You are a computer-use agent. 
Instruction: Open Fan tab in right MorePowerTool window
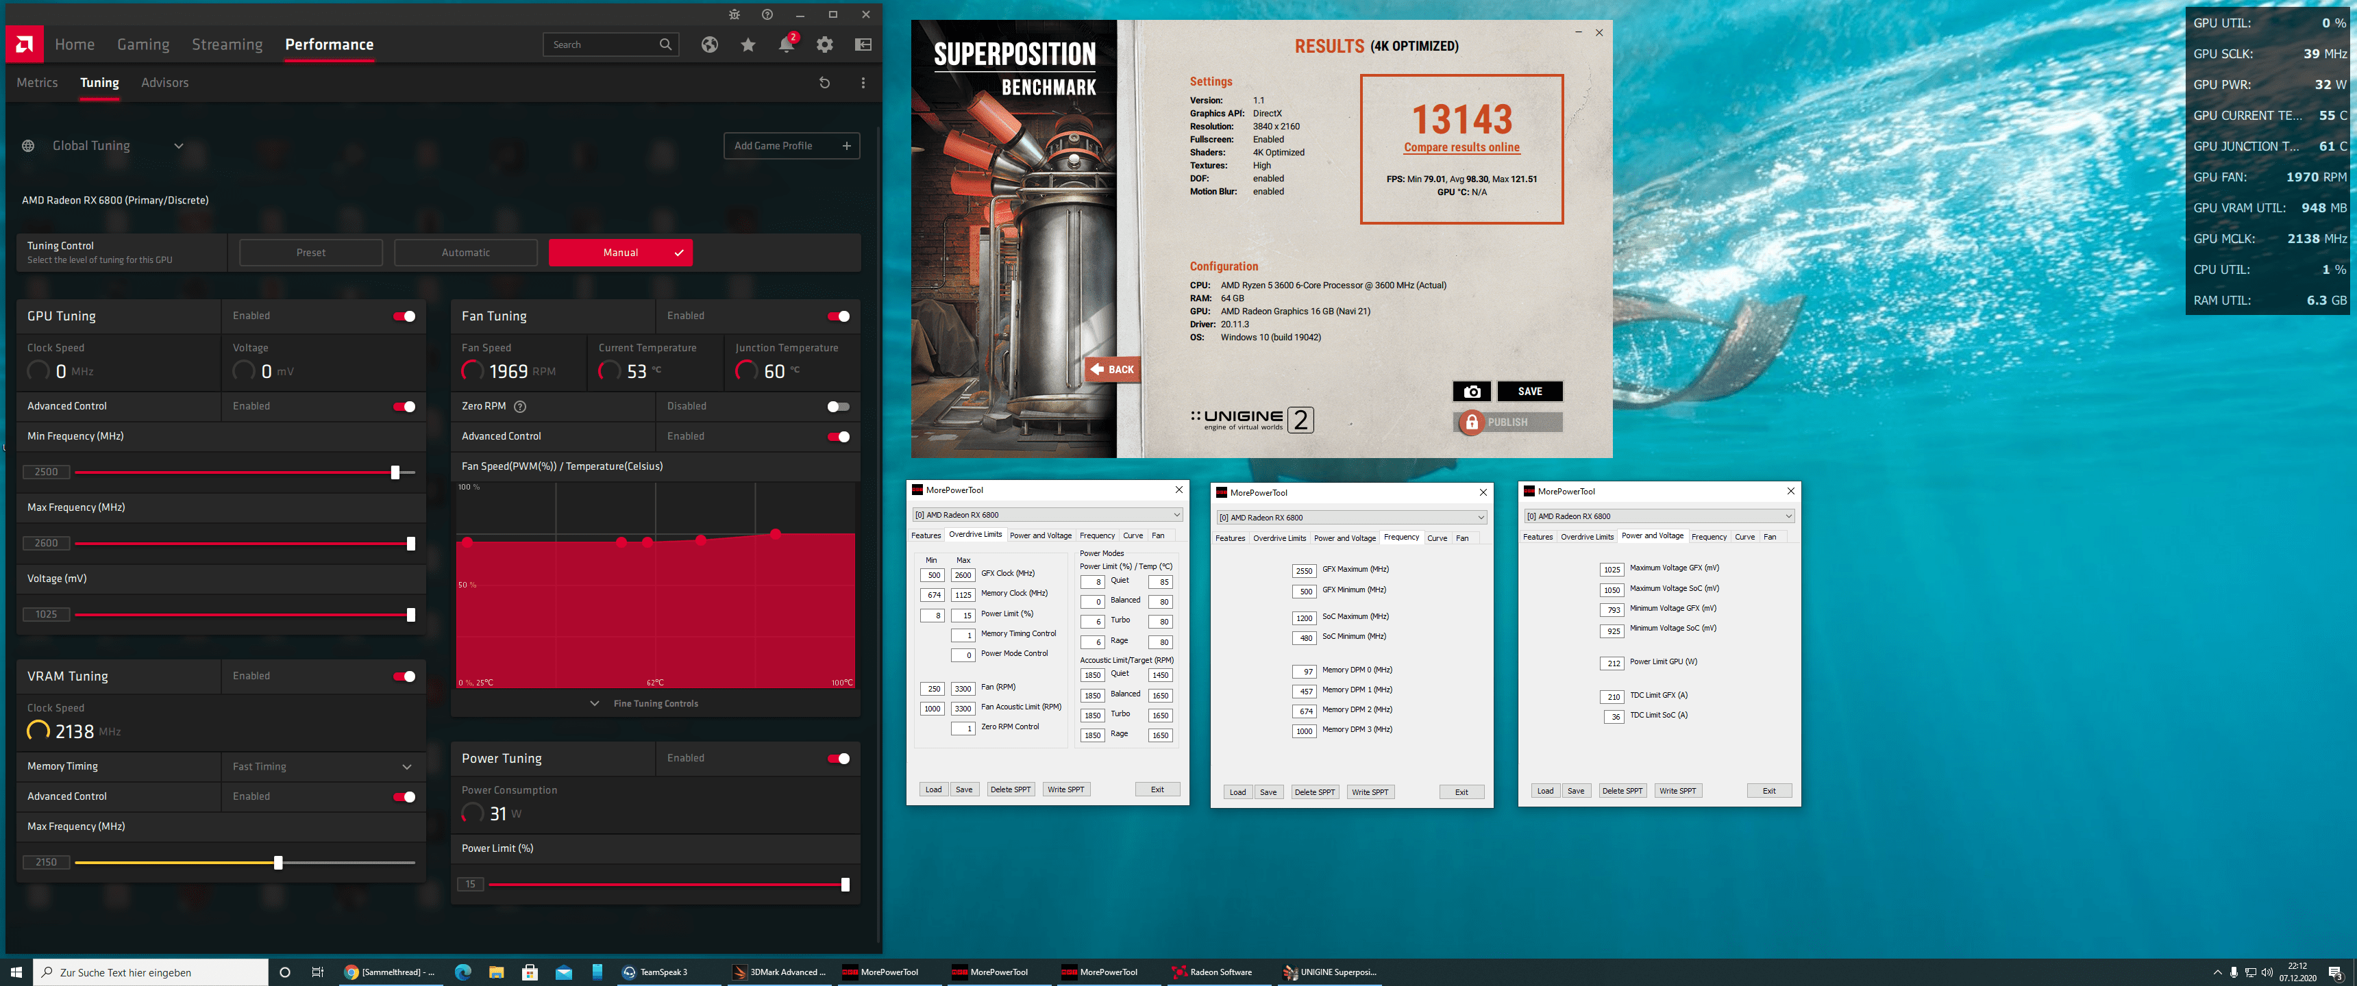point(1770,537)
